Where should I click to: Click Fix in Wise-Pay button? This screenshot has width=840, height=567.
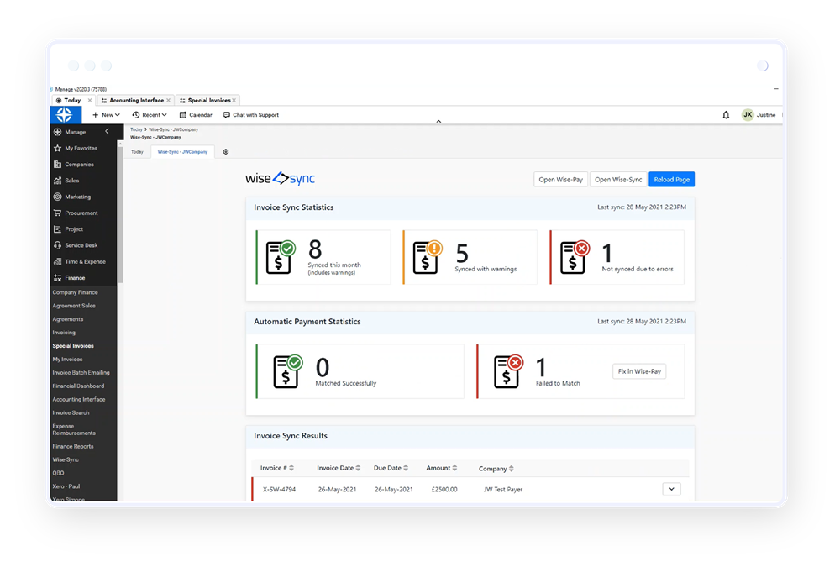point(639,371)
